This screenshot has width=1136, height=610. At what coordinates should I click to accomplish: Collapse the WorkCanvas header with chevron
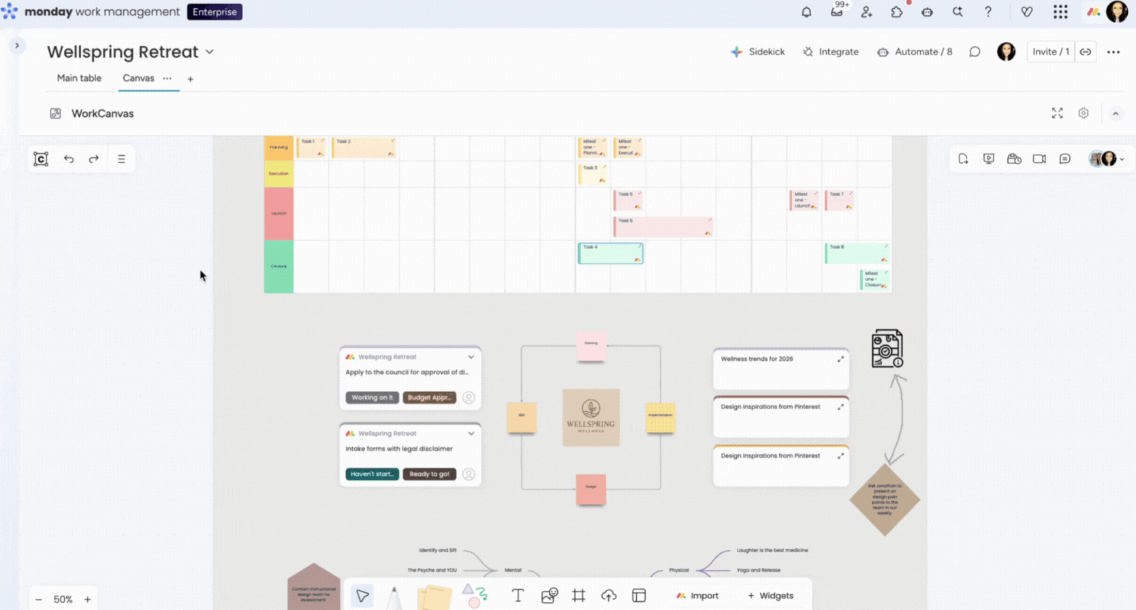point(1116,114)
